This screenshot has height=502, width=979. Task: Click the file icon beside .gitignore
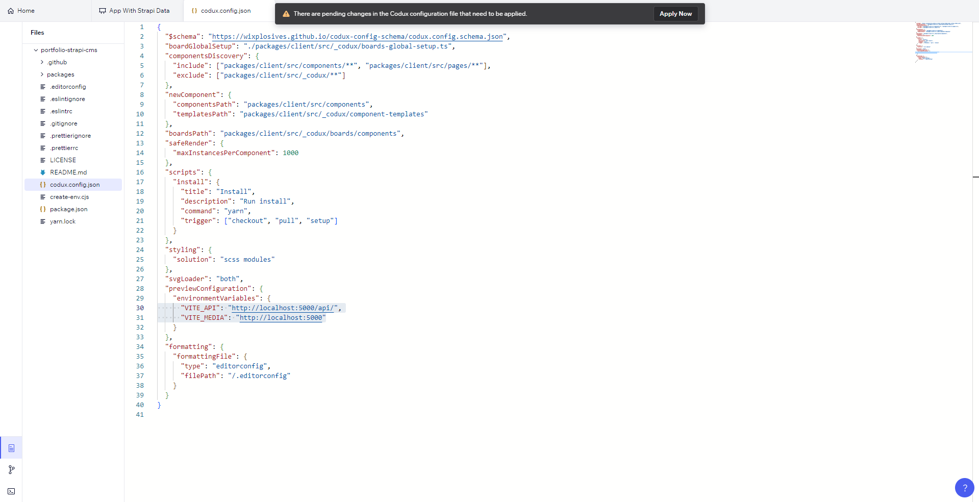point(43,123)
